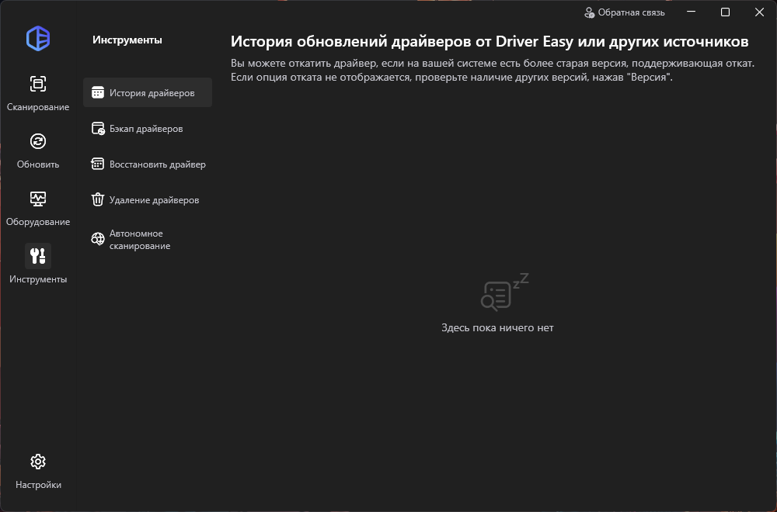
Task: Choose Восстановить драйвер tool
Action: point(148,164)
